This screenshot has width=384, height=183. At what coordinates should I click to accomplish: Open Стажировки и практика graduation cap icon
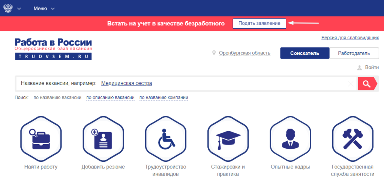click(x=228, y=139)
